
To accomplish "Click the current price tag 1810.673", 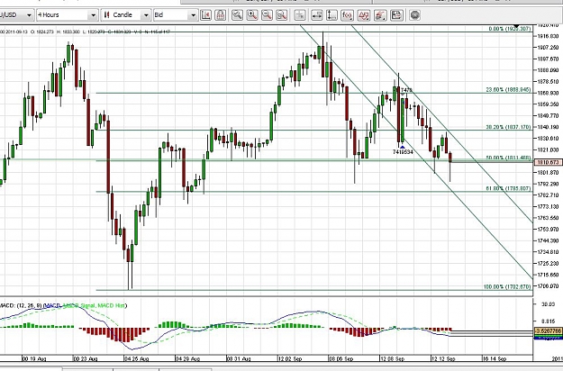I will [x=547, y=162].
